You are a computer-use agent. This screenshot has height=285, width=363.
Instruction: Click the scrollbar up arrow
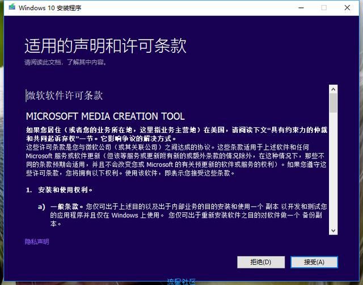click(x=333, y=89)
